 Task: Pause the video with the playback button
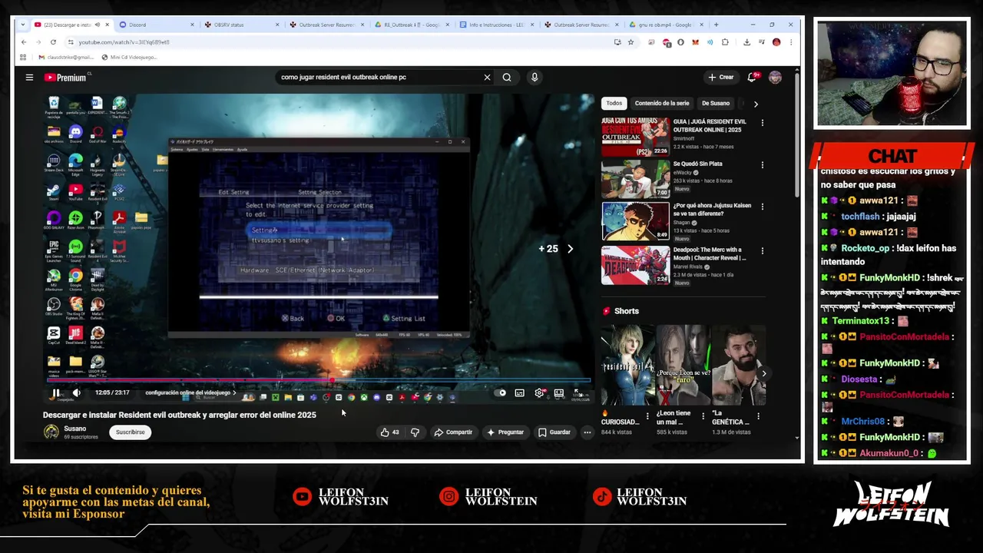pos(55,393)
